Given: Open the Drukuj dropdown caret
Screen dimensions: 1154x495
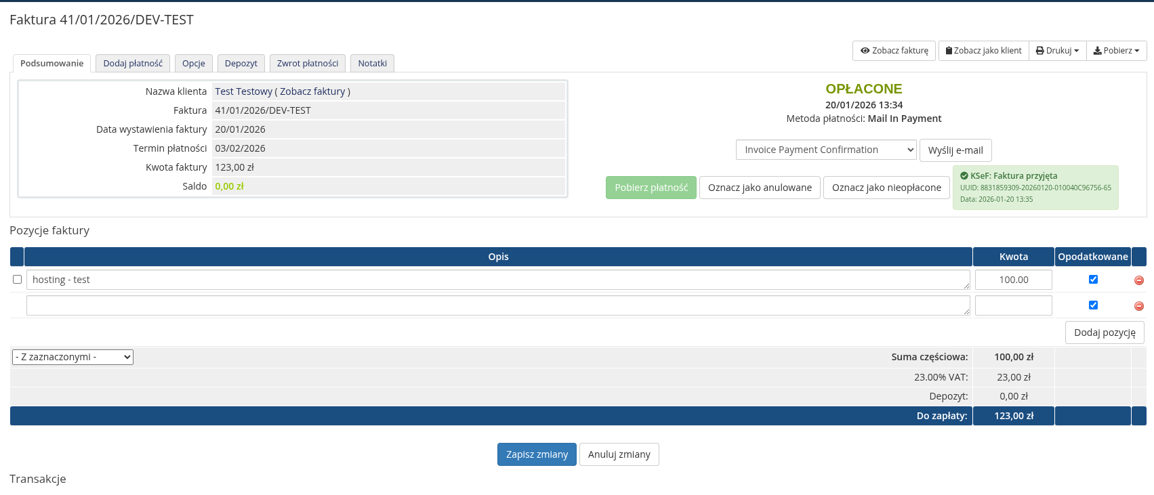Looking at the screenshot, I should [x=1076, y=51].
